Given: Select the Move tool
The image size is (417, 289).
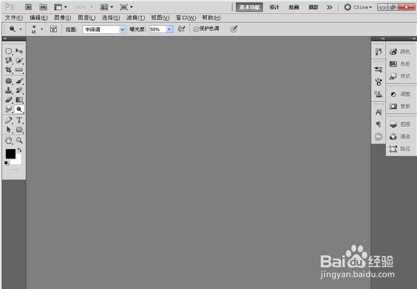Looking at the screenshot, I should [19, 51].
